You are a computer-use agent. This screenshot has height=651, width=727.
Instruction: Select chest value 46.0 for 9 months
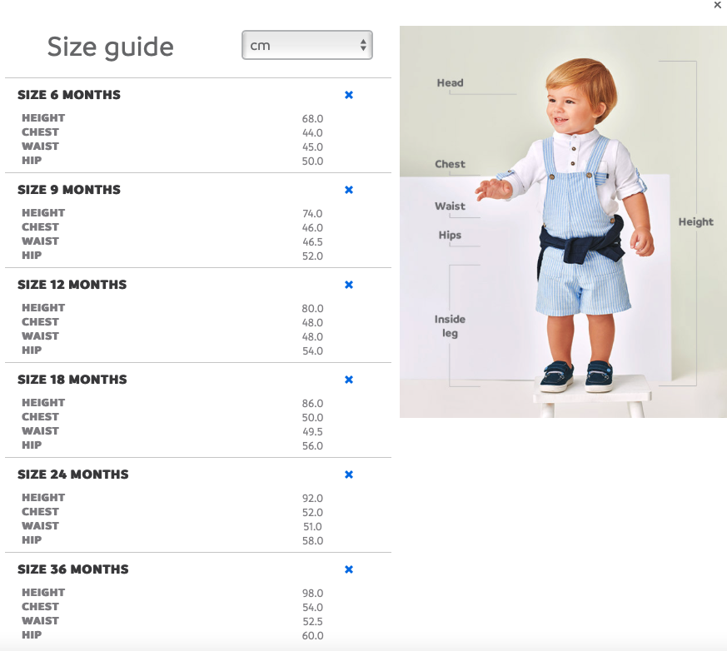pos(312,228)
